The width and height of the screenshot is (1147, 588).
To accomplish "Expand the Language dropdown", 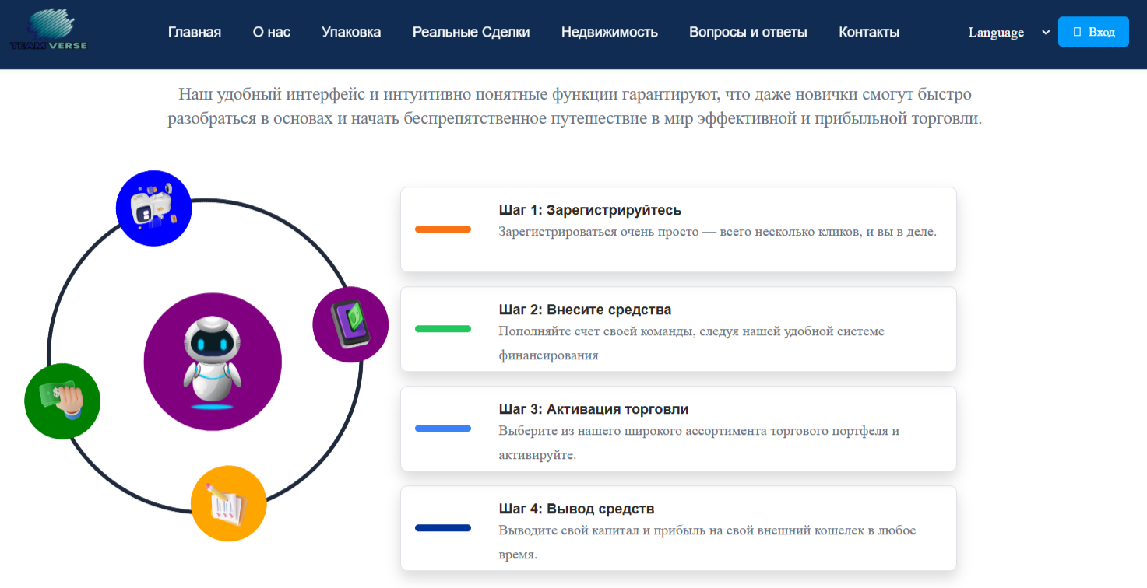I will click(x=1009, y=33).
